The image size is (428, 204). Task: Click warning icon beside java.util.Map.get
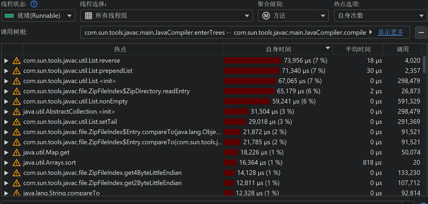(16, 152)
